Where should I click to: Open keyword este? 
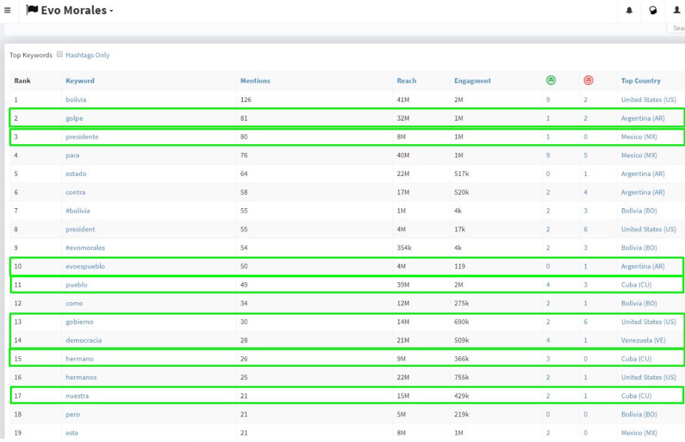pyautogui.click(x=72, y=433)
